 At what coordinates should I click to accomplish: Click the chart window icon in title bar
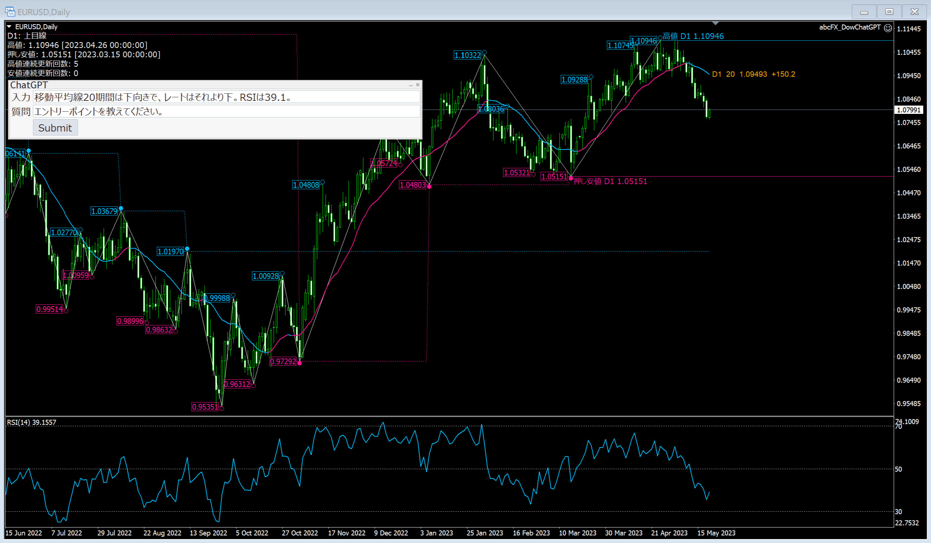click(10, 12)
